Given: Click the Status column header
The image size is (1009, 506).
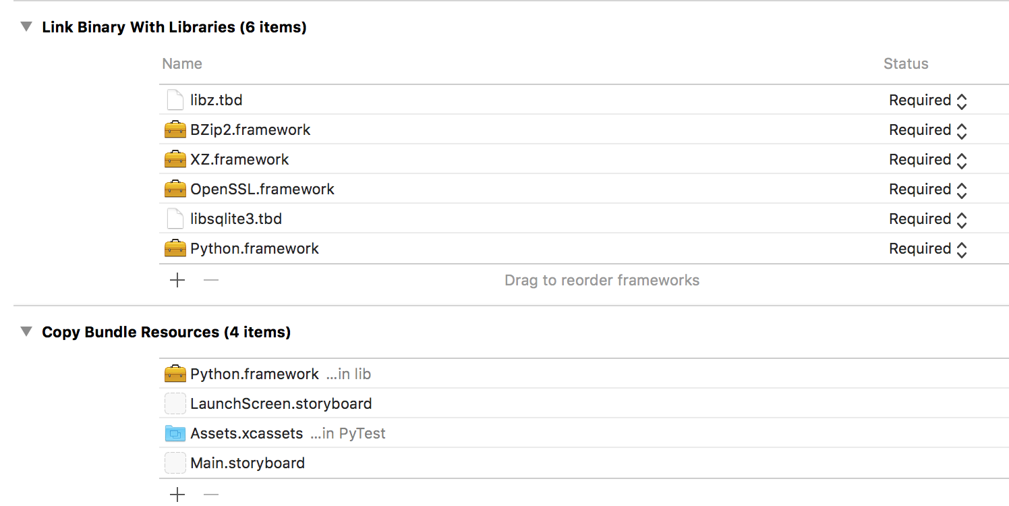Looking at the screenshot, I should (x=906, y=63).
